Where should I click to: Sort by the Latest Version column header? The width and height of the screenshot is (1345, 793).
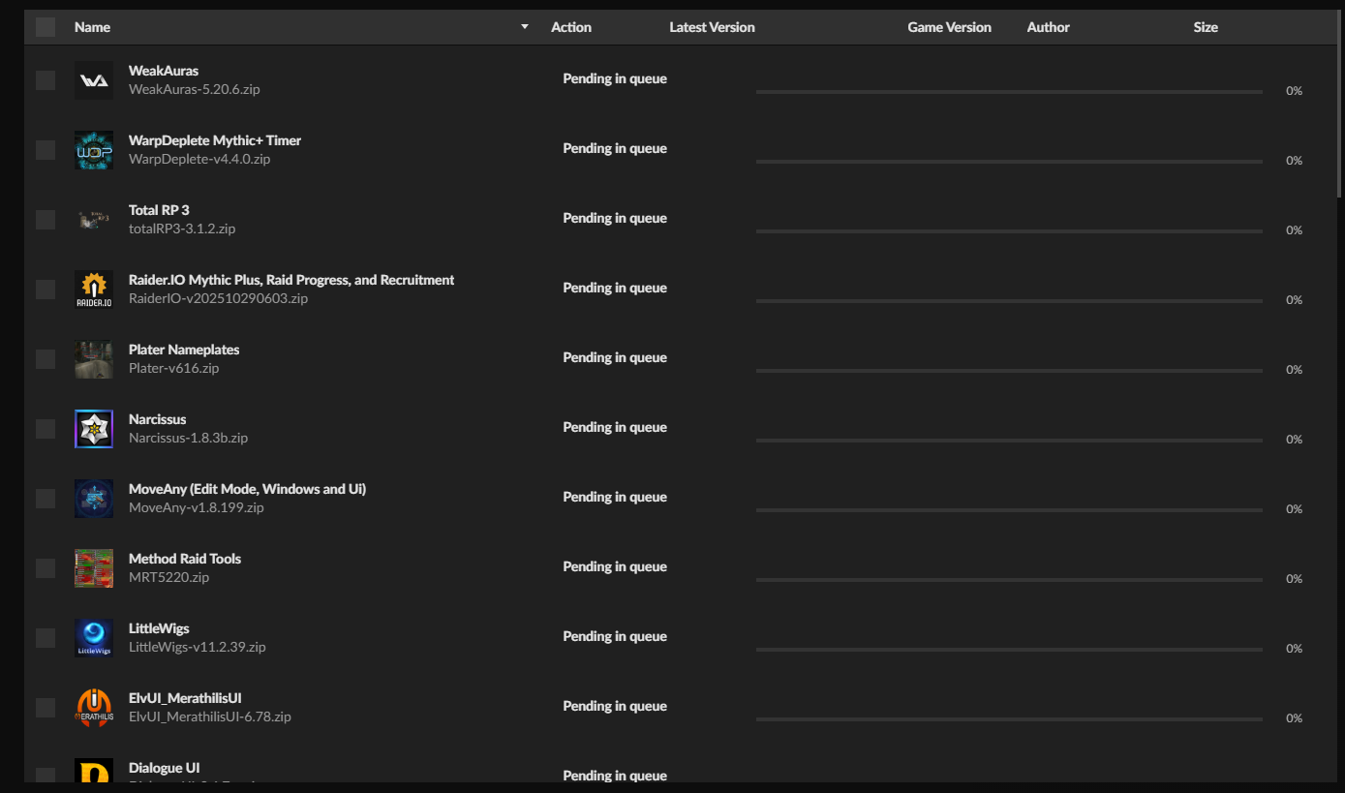[712, 27]
